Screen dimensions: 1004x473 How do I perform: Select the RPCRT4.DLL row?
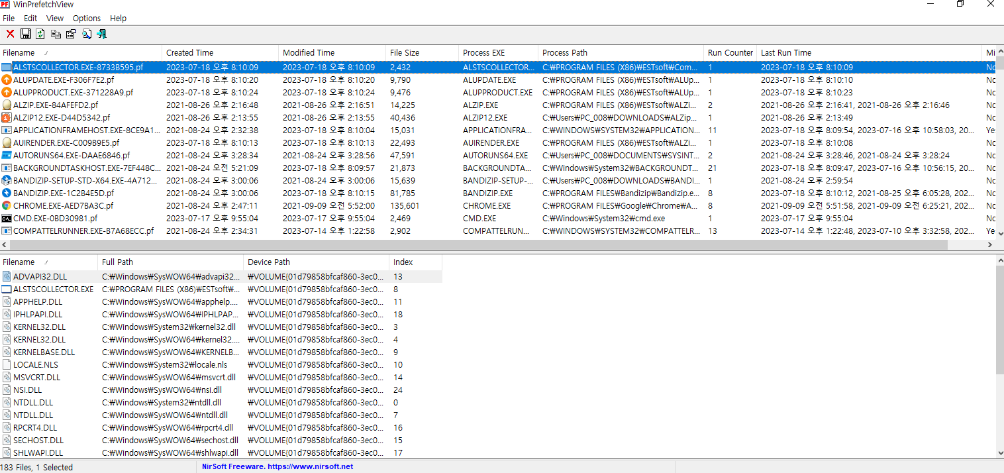pyautogui.click(x=221, y=428)
